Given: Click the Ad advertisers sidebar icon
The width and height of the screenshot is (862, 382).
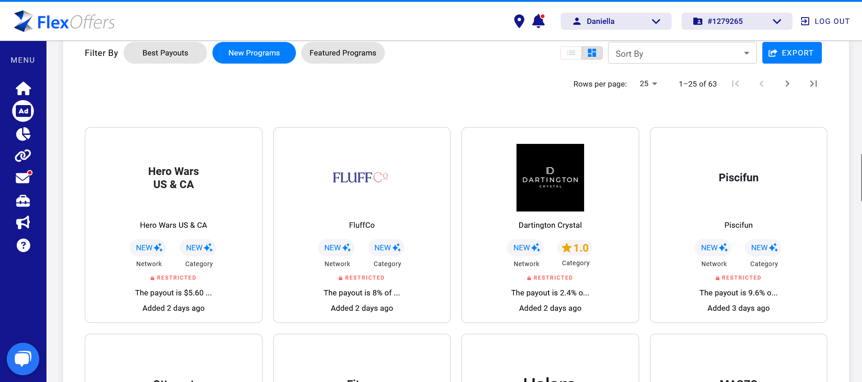Looking at the screenshot, I should click(23, 111).
